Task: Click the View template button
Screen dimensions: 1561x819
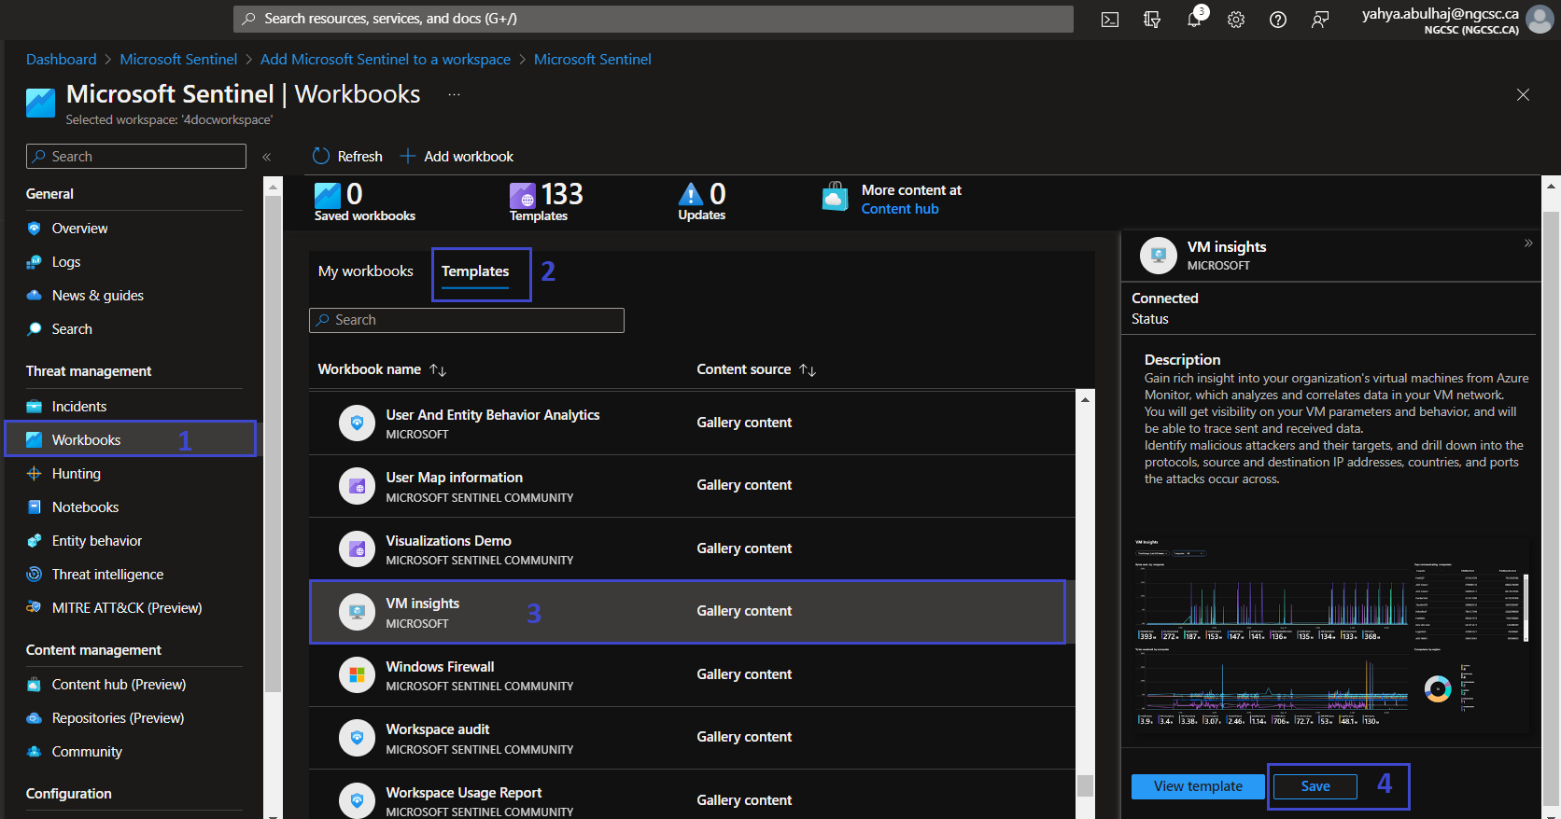Action: coord(1198,786)
